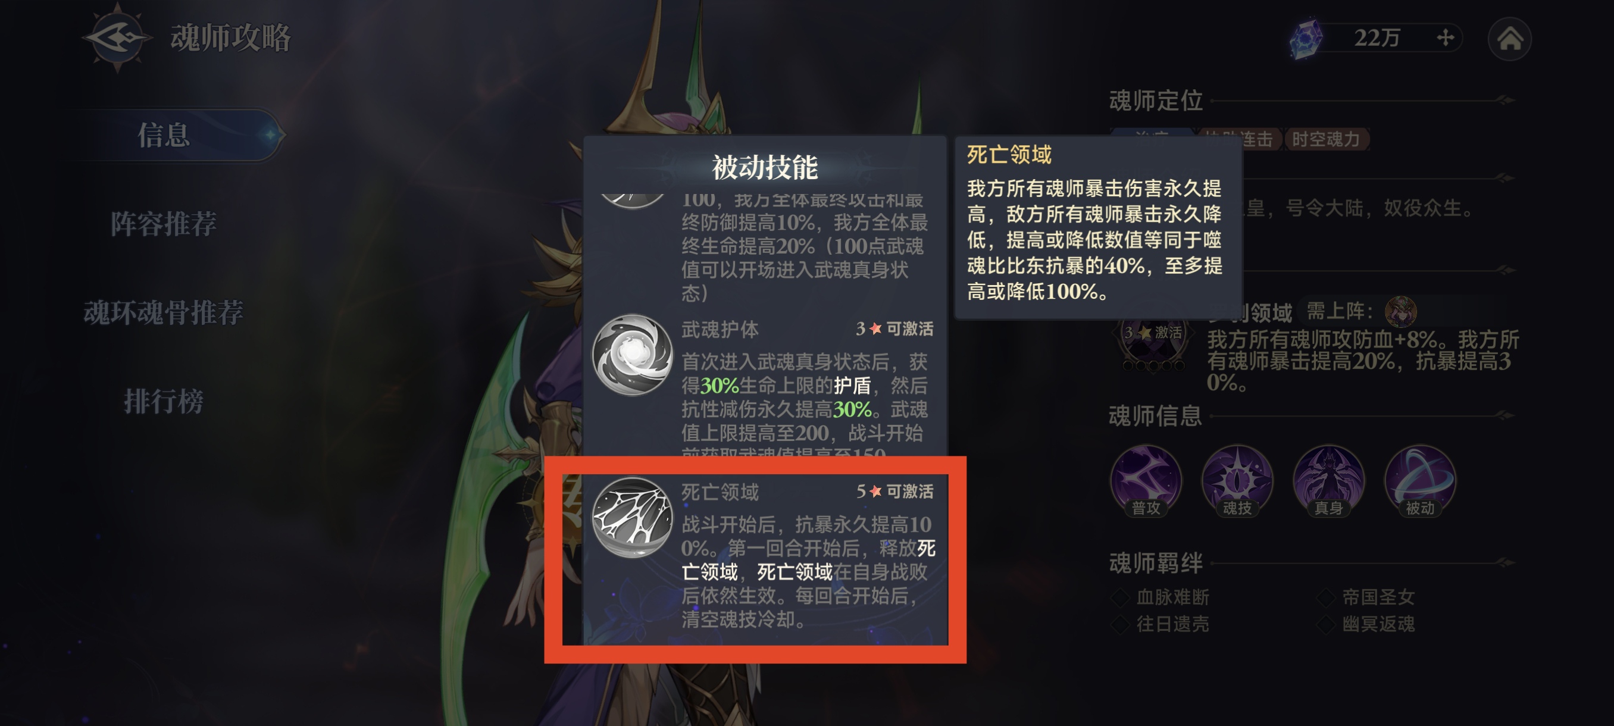Open the 魂环魂骨推荐 tab
The image size is (1614, 726).
(164, 312)
